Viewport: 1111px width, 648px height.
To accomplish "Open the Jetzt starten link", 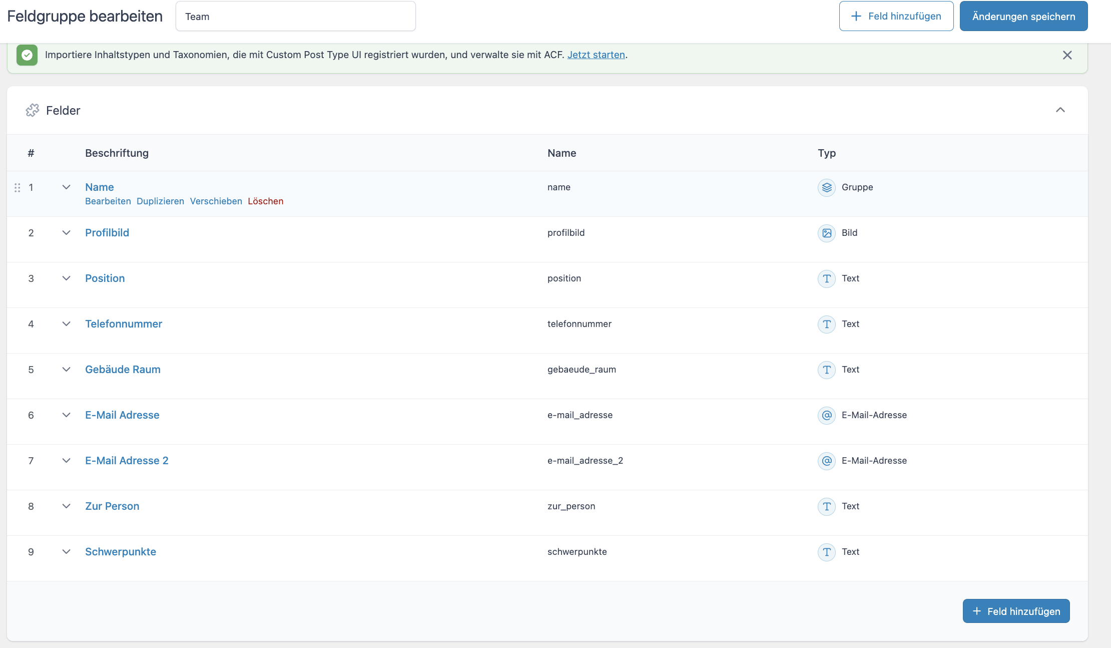I will point(596,55).
